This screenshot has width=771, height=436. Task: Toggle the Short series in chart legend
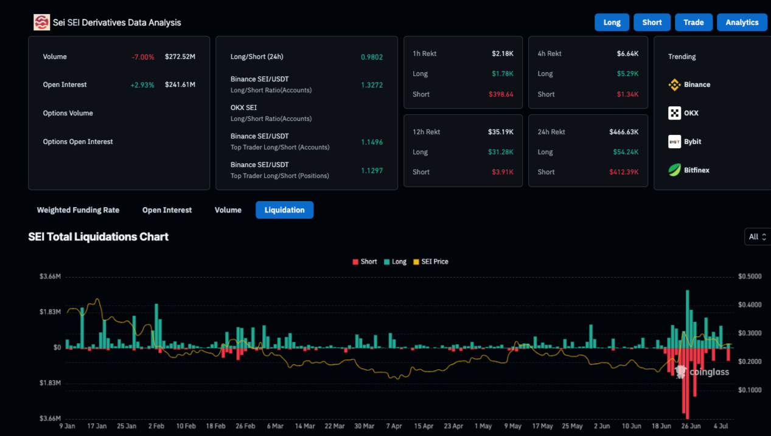[x=365, y=262]
